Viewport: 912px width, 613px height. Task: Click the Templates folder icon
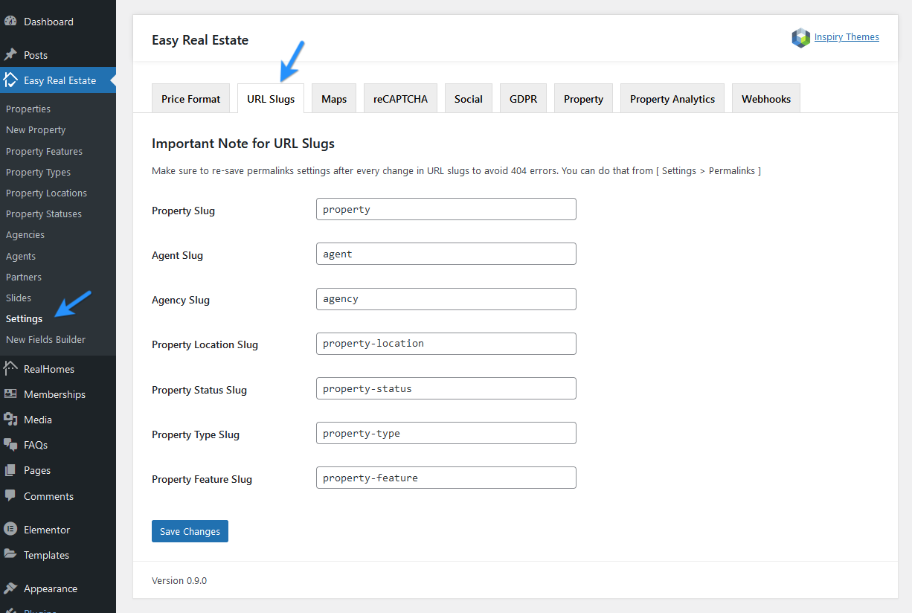(10, 555)
